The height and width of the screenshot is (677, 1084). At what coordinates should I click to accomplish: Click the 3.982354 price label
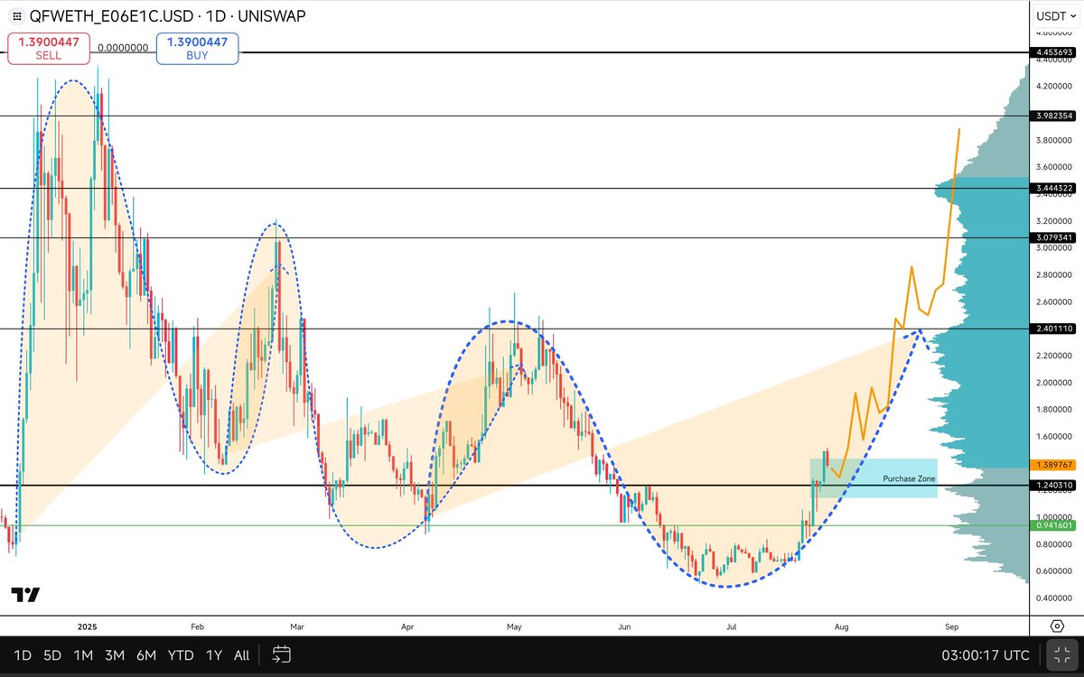coord(1053,116)
